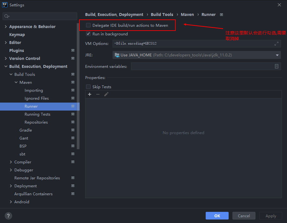Click the Apply button
The height and width of the screenshot is (223, 287).
(x=271, y=216)
